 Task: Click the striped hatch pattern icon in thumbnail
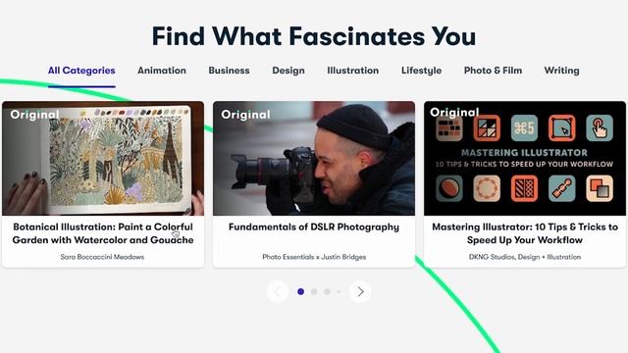tap(524, 188)
